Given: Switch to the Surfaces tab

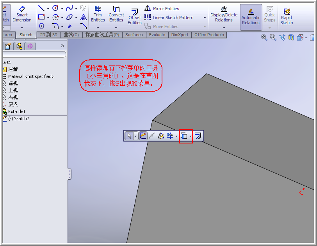Looking at the screenshot, I should 134,35.
